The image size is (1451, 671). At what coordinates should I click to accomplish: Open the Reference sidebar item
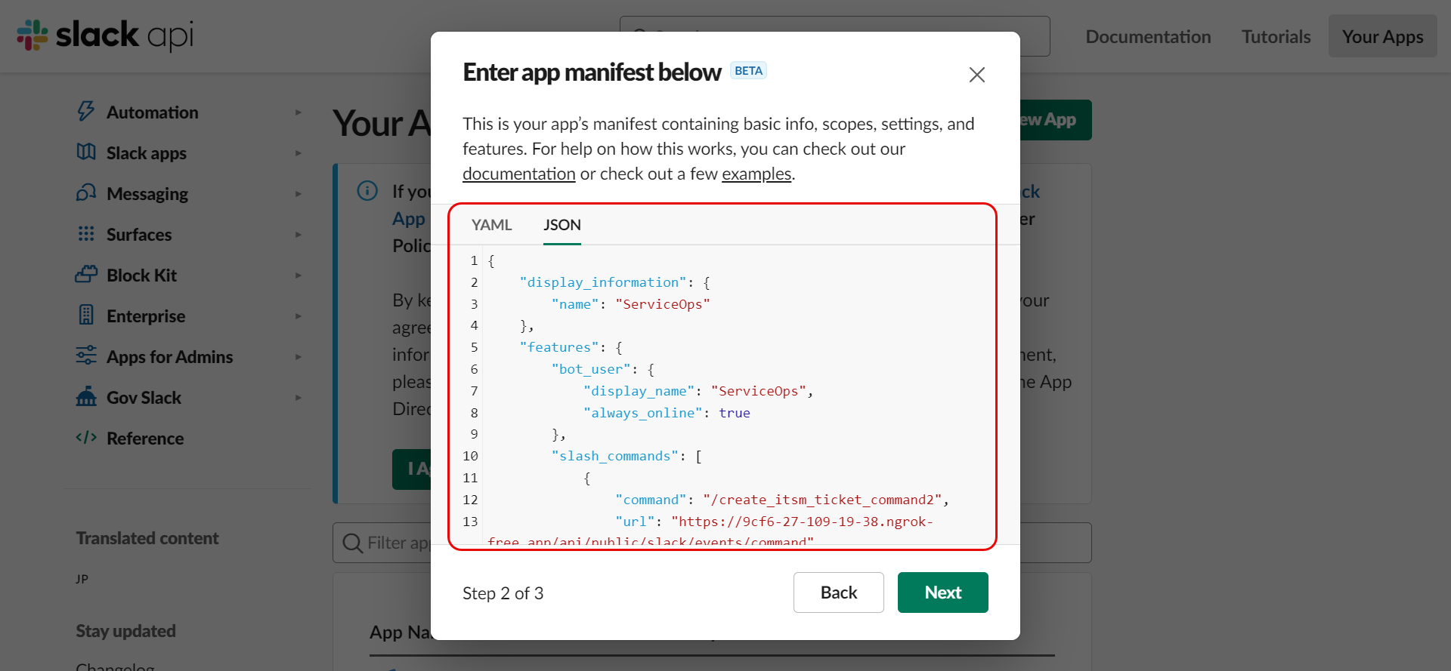click(145, 439)
